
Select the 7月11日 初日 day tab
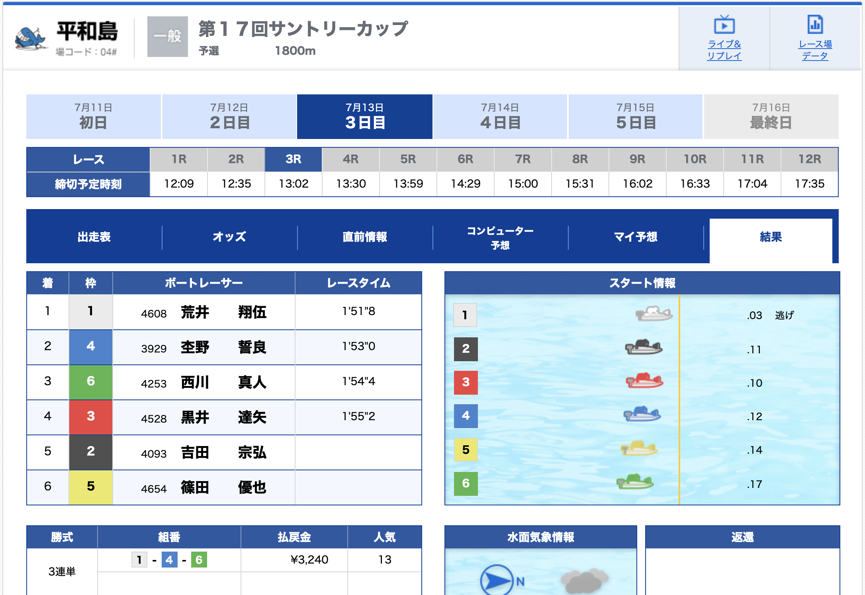pyautogui.click(x=93, y=116)
